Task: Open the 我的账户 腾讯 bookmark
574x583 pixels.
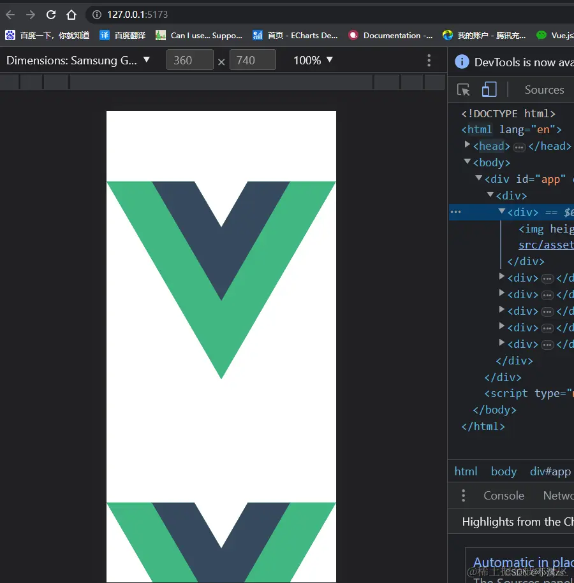Action: point(484,35)
